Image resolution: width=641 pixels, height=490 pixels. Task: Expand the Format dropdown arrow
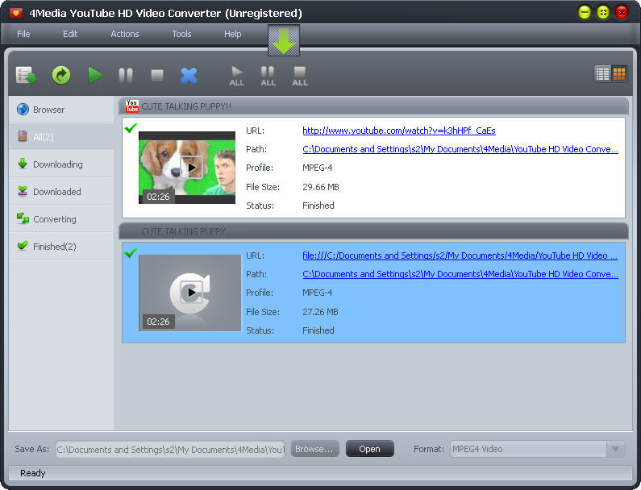[616, 449]
